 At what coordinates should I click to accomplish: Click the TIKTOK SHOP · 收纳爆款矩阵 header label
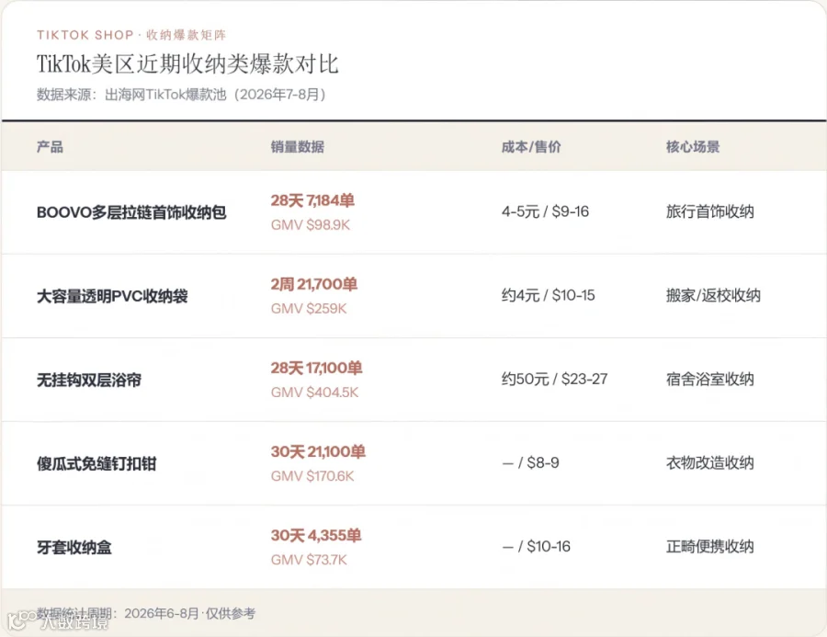click(x=131, y=35)
